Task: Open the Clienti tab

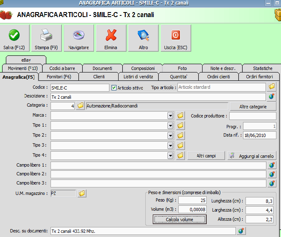Action: [99, 77]
